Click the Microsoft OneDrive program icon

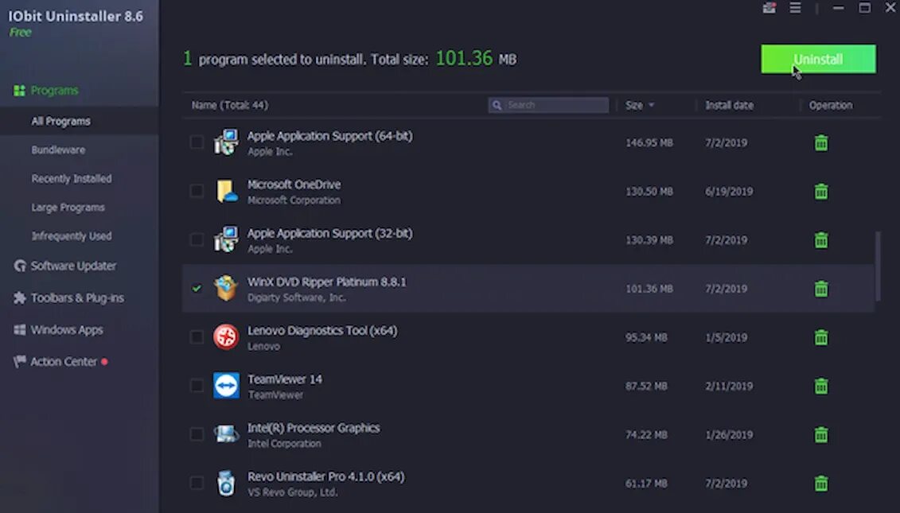click(x=226, y=191)
